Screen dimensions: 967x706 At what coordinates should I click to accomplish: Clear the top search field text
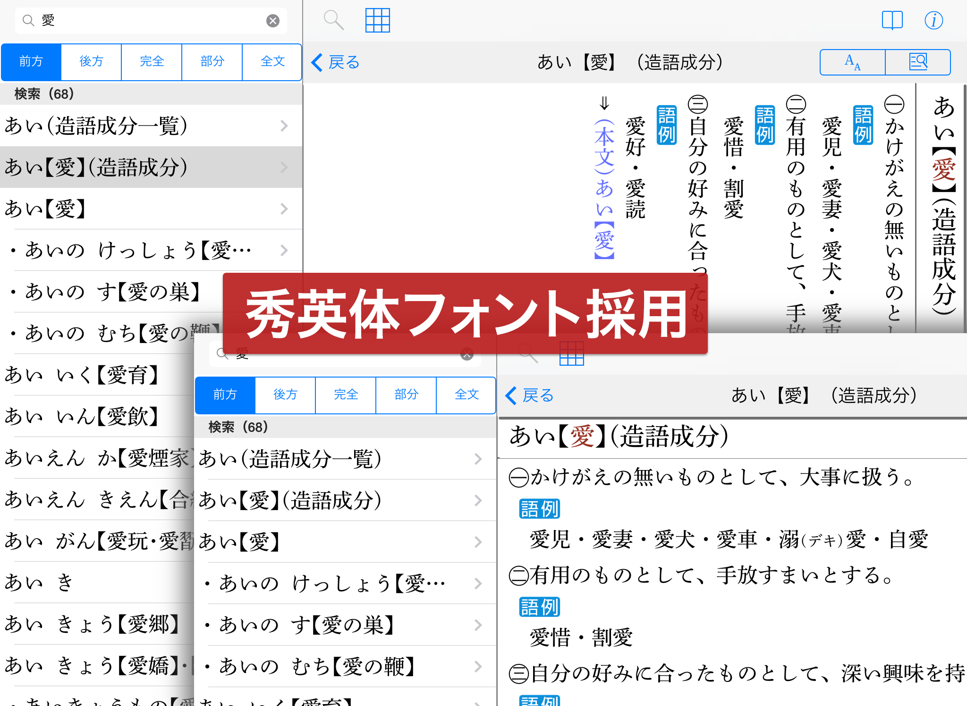click(273, 21)
